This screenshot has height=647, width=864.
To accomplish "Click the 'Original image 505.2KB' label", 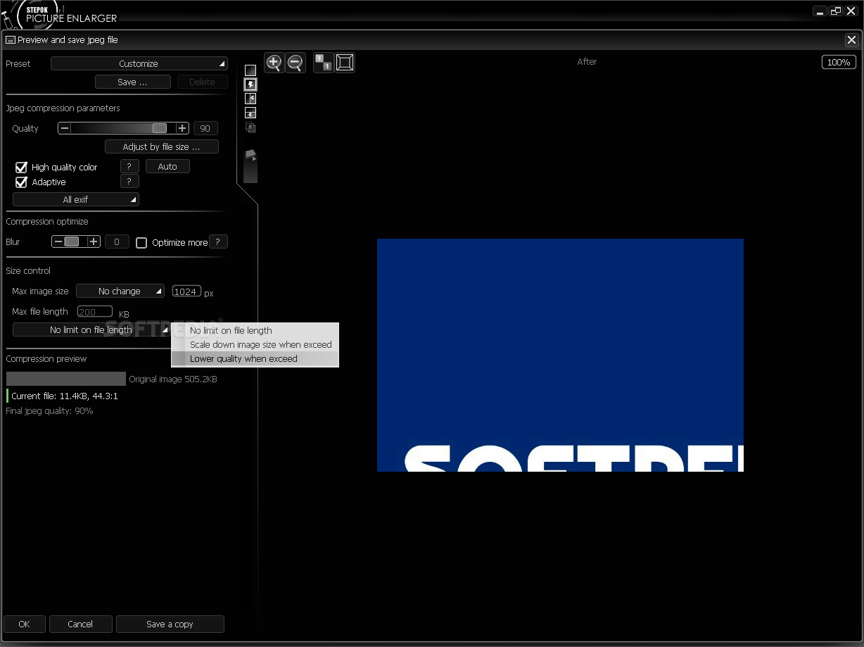I will click(173, 379).
